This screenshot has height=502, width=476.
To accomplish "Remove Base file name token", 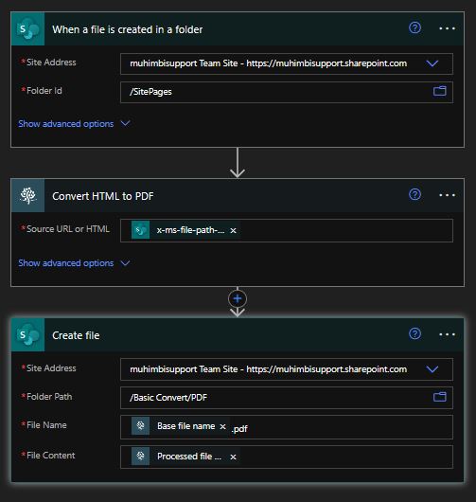I will click(x=223, y=426).
